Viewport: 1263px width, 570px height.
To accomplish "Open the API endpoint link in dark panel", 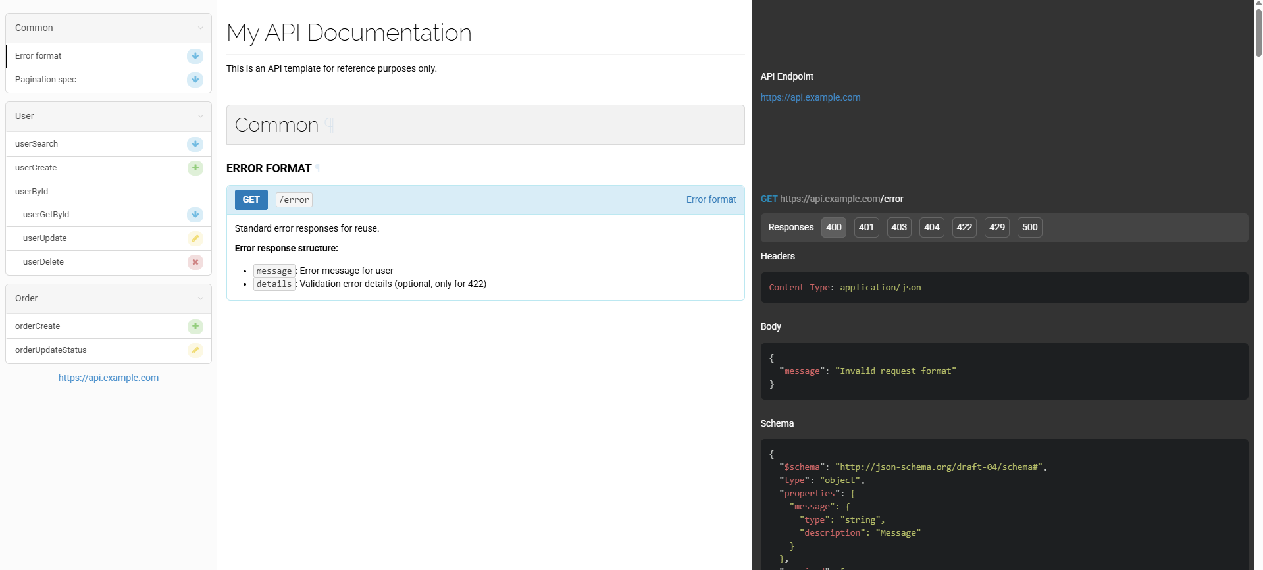I will pos(810,97).
